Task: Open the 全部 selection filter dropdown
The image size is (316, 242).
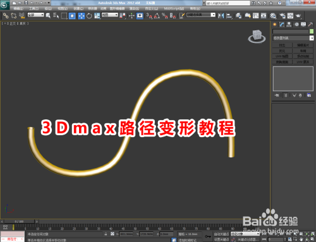Action: [x=36, y=15]
